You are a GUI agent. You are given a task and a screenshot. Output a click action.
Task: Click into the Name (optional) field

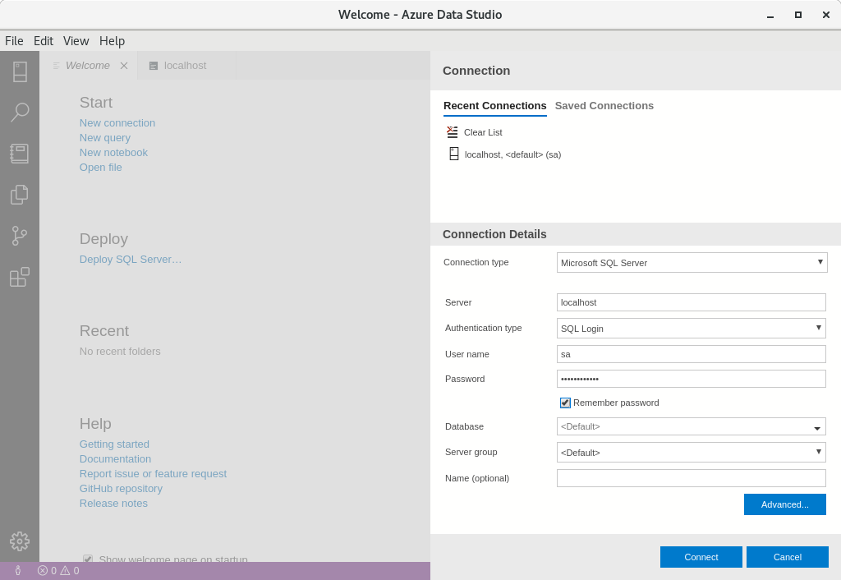(x=692, y=478)
